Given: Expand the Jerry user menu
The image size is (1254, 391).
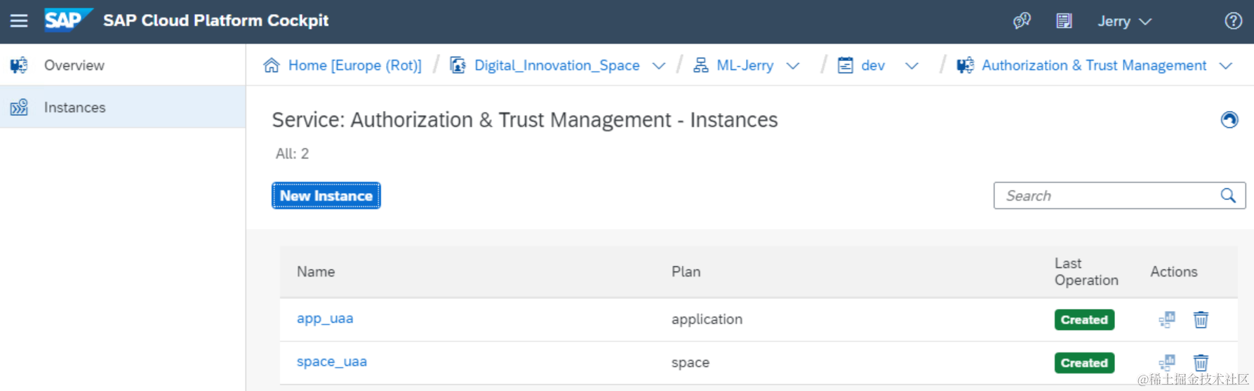Looking at the screenshot, I should 1124,22.
